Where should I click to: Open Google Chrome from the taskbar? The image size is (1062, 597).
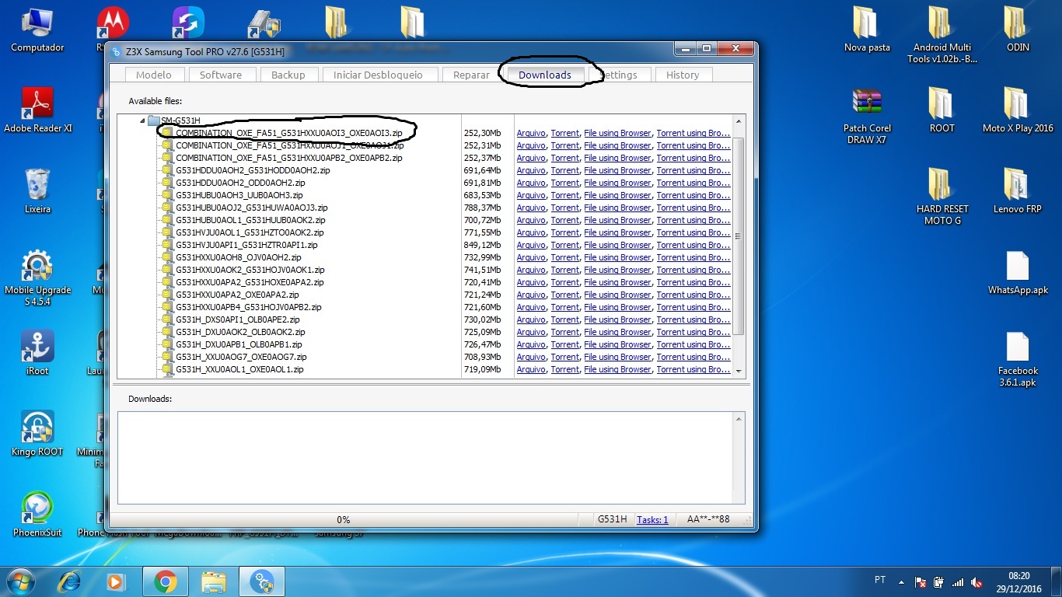tap(165, 581)
